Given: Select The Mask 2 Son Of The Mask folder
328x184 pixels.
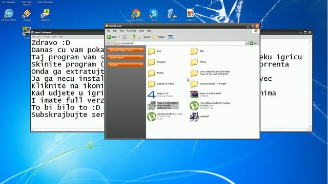Looking at the screenshot, I should (210, 73).
